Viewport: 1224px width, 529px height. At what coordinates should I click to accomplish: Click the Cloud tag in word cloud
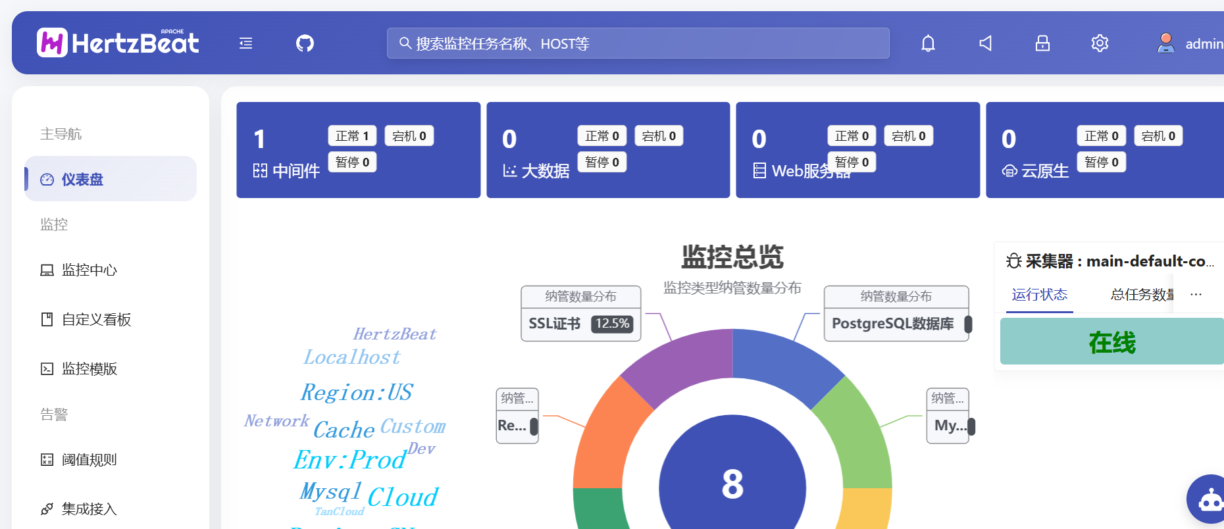pyautogui.click(x=403, y=497)
